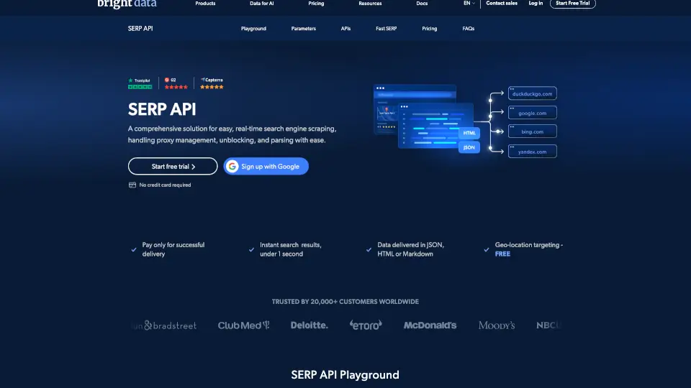Open the Data for AI menu
This screenshot has height=388, width=691.
(x=262, y=3)
